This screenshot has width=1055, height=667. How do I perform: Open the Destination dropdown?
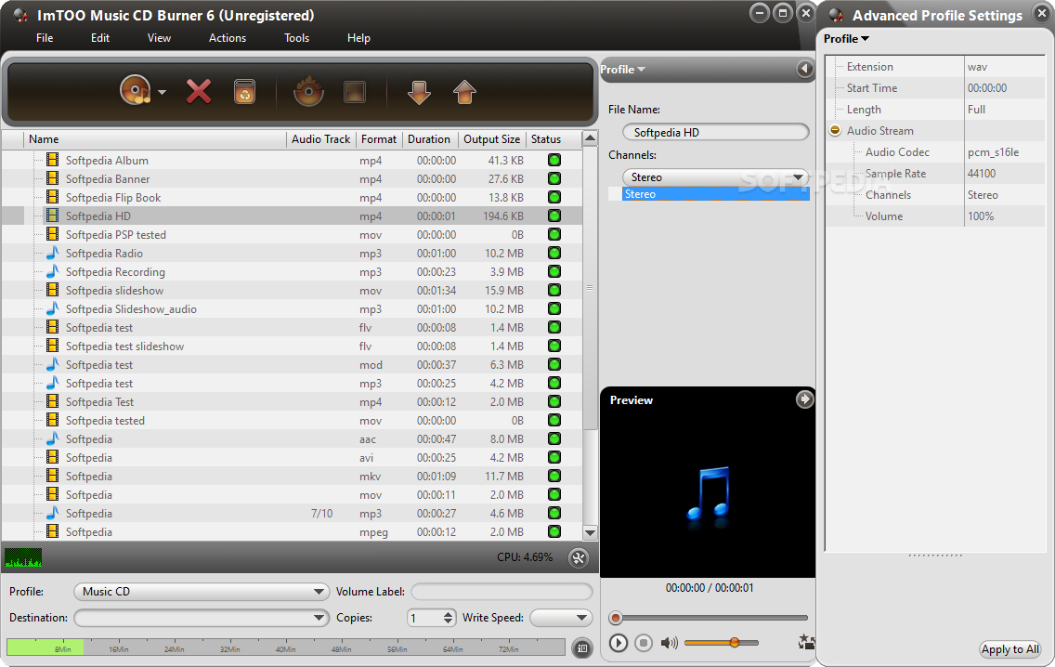pyautogui.click(x=202, y=618)
